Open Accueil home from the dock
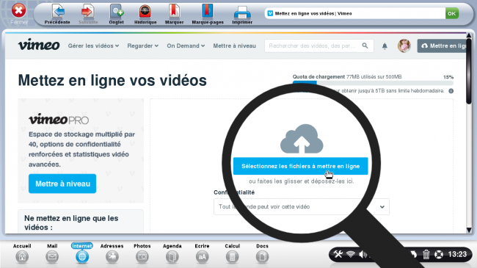Image resolution: width=477 pixels, height=268 pixels. 22,257
